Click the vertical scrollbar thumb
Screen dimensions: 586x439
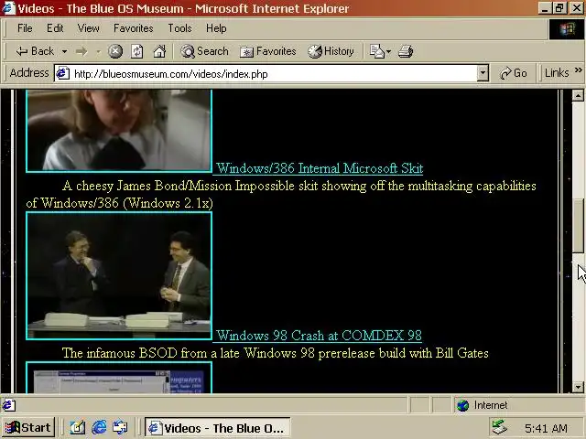[x=578, y=226]
